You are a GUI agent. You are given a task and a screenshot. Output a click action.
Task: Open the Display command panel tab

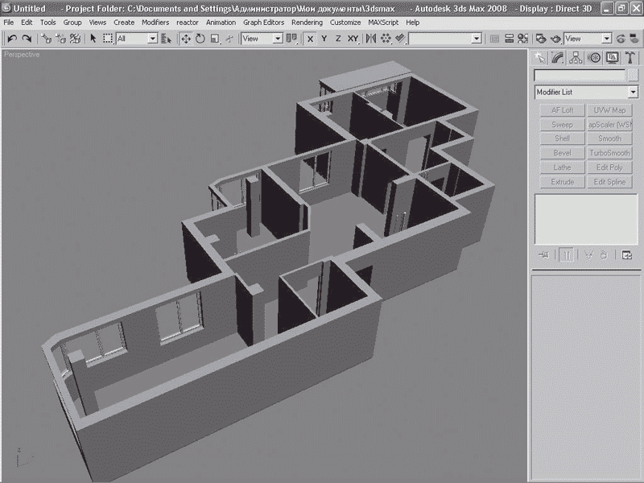coord(613,57)
